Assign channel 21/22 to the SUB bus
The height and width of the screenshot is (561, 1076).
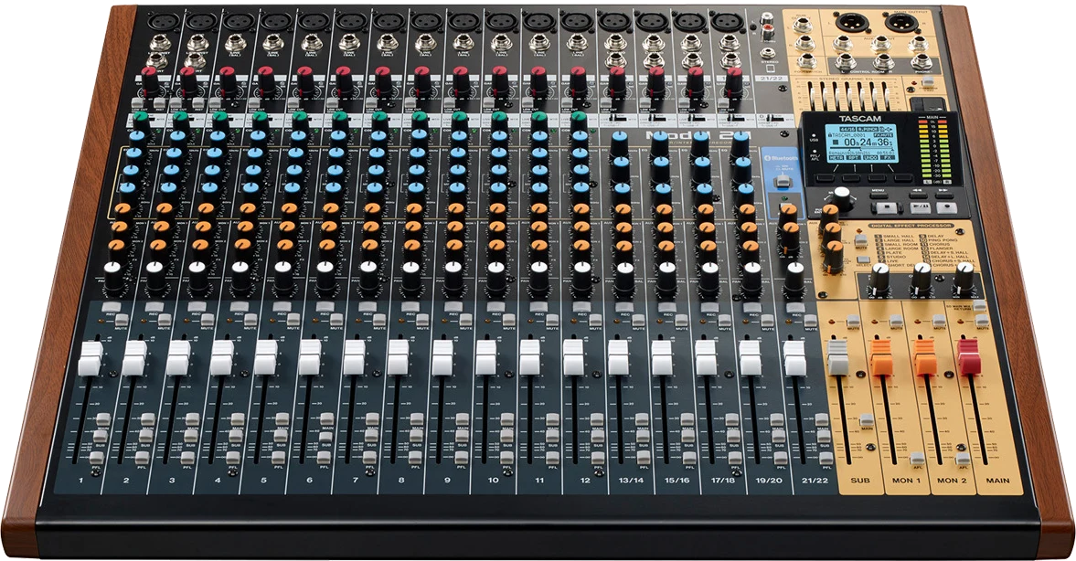(825, 438)
